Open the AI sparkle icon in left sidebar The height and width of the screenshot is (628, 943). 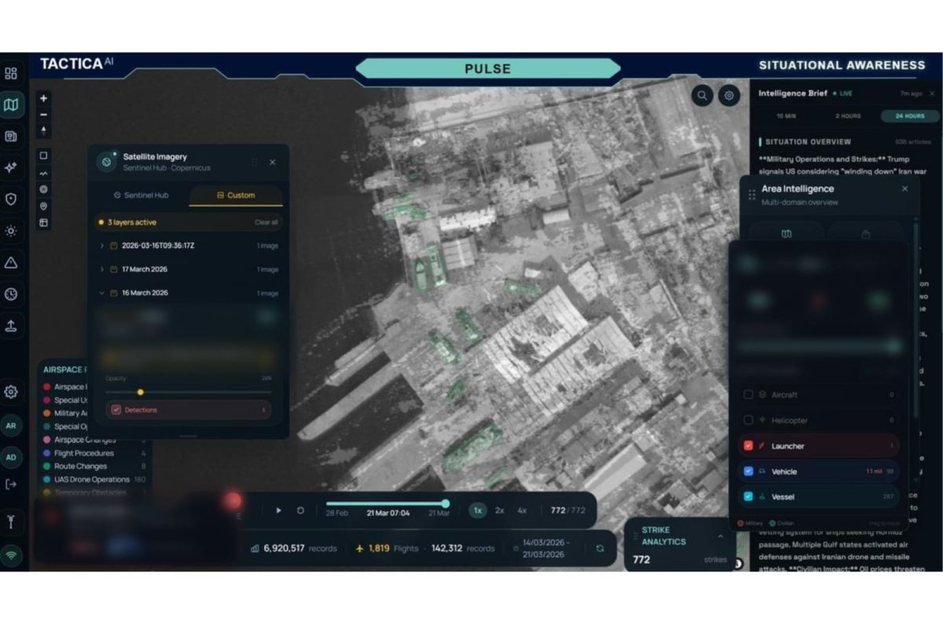coord(11,167)
